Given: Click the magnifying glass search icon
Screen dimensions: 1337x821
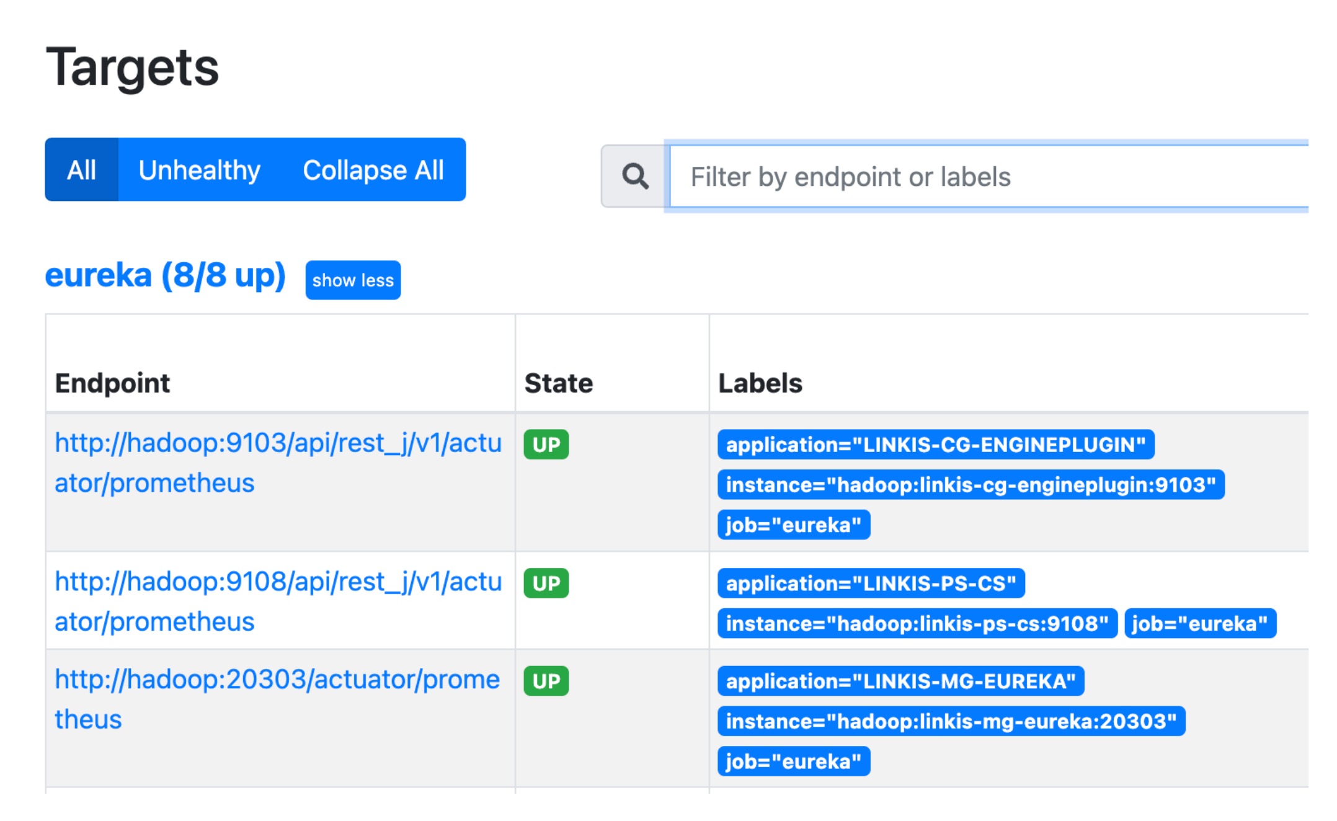Looking at the screenshot, I should (x=635, y=177).
